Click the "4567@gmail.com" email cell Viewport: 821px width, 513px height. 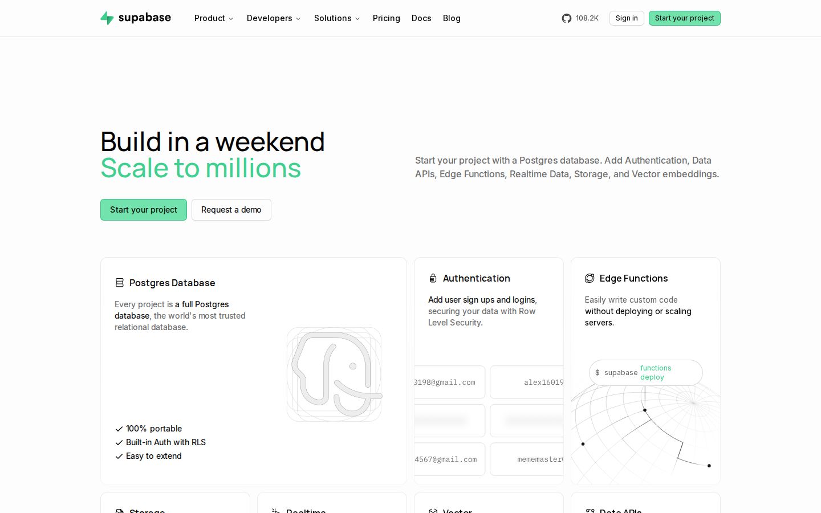tap(450, 459)
